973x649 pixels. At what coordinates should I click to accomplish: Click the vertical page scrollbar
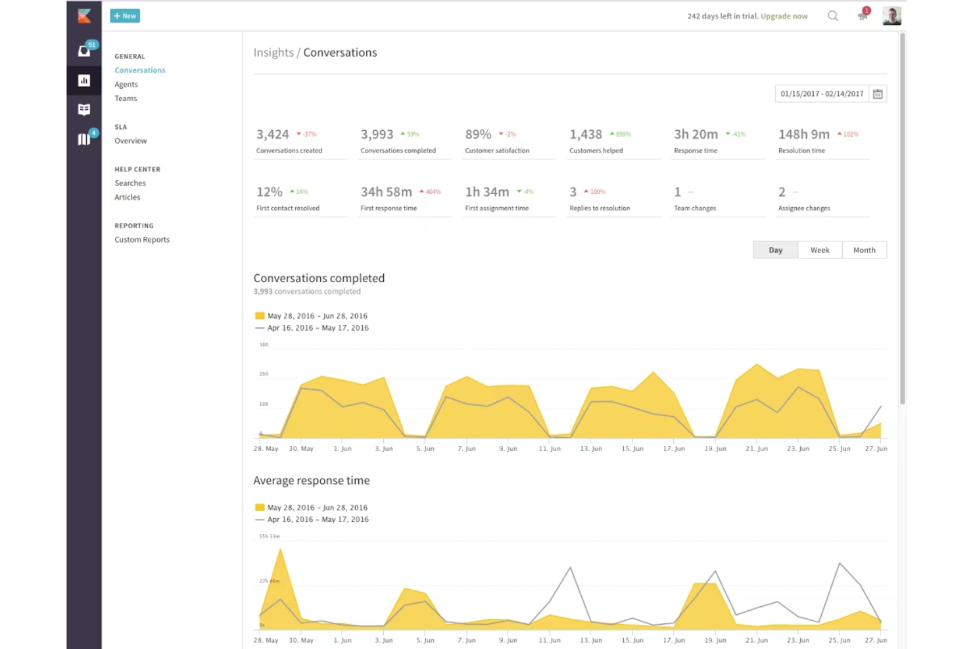(x=903, y=217)
